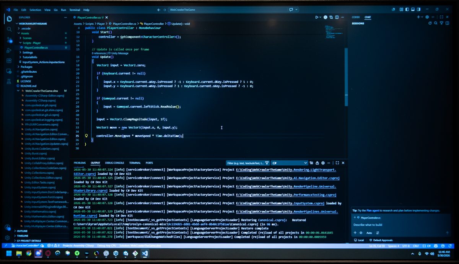The height and width of the screenshot is (264, 459).
Task: Click the Search icon in Sessions header
Action: pyautogui.click(x=436, y=23)
